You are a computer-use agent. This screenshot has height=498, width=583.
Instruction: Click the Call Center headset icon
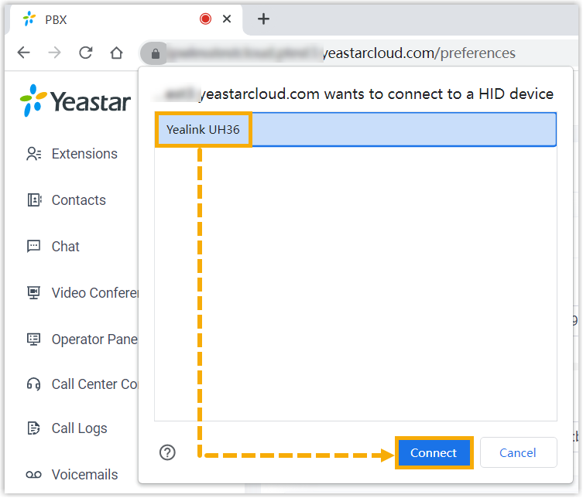[34, 384]
